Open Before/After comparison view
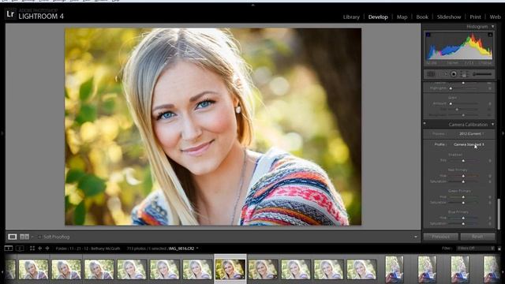 coord(24,237)
